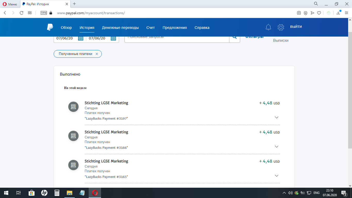
Task: Close the PayPal: История tab
Action: 67,4
